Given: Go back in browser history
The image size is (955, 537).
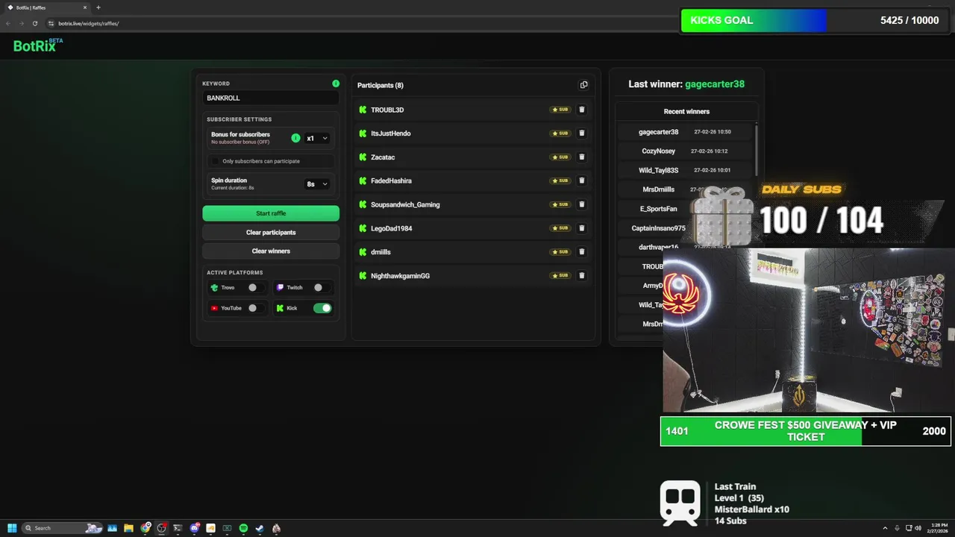Looking at the screenshot, I should click(8, 23).
